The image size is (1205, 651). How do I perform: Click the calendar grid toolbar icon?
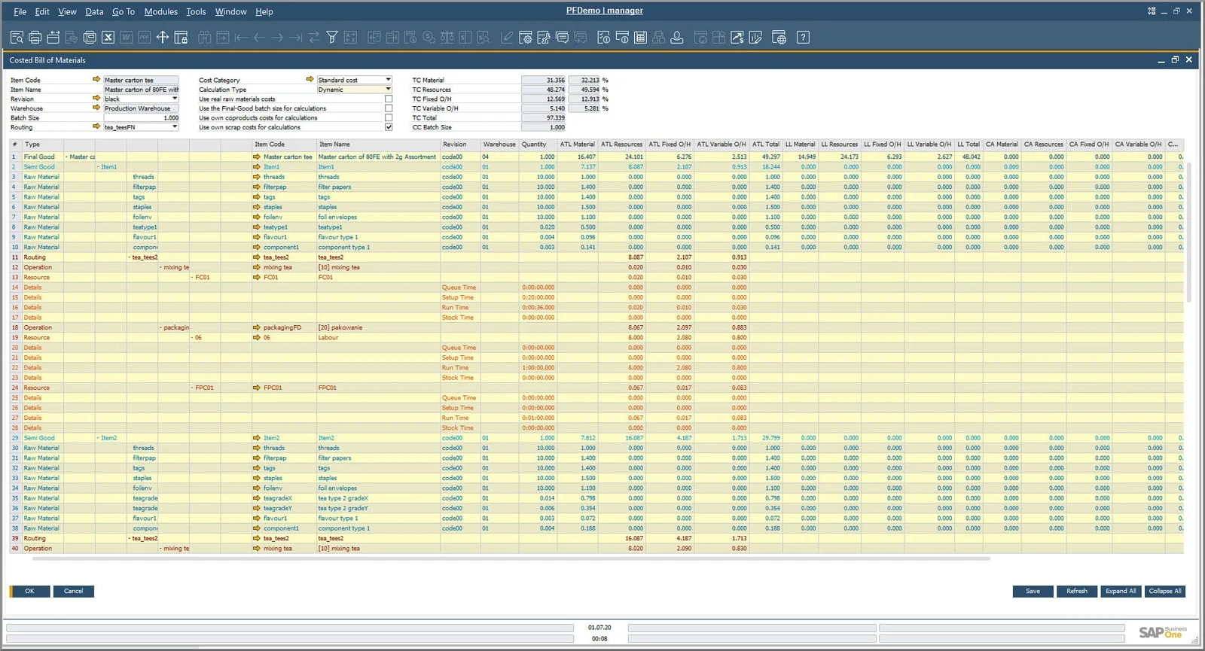click(x=640, y=37)
